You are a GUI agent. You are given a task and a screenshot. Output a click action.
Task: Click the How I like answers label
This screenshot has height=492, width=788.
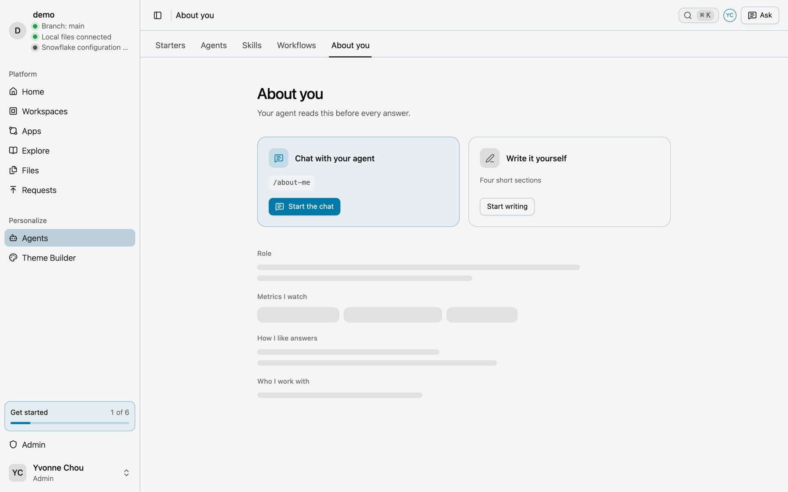click(x=287, y=338)
